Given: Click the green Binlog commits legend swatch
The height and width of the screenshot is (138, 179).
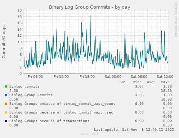Looking at the screenshot, I should pos(6,86).
